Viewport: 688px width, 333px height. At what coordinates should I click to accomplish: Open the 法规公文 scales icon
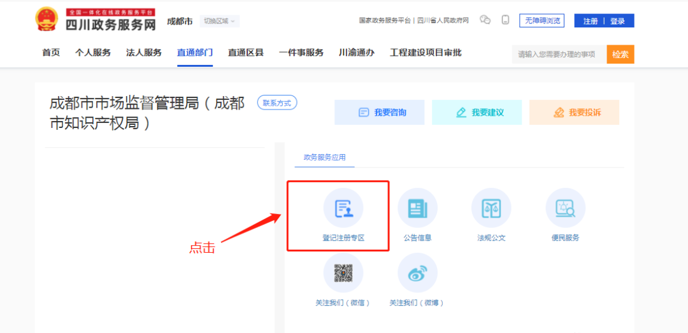491,208
